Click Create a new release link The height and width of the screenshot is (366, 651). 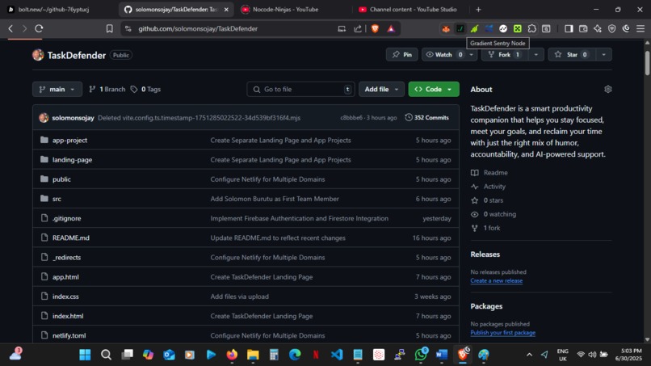click(x=497, y=281)
